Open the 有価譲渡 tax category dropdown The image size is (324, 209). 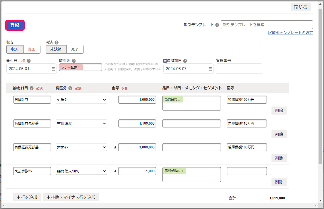click(82, 123)
